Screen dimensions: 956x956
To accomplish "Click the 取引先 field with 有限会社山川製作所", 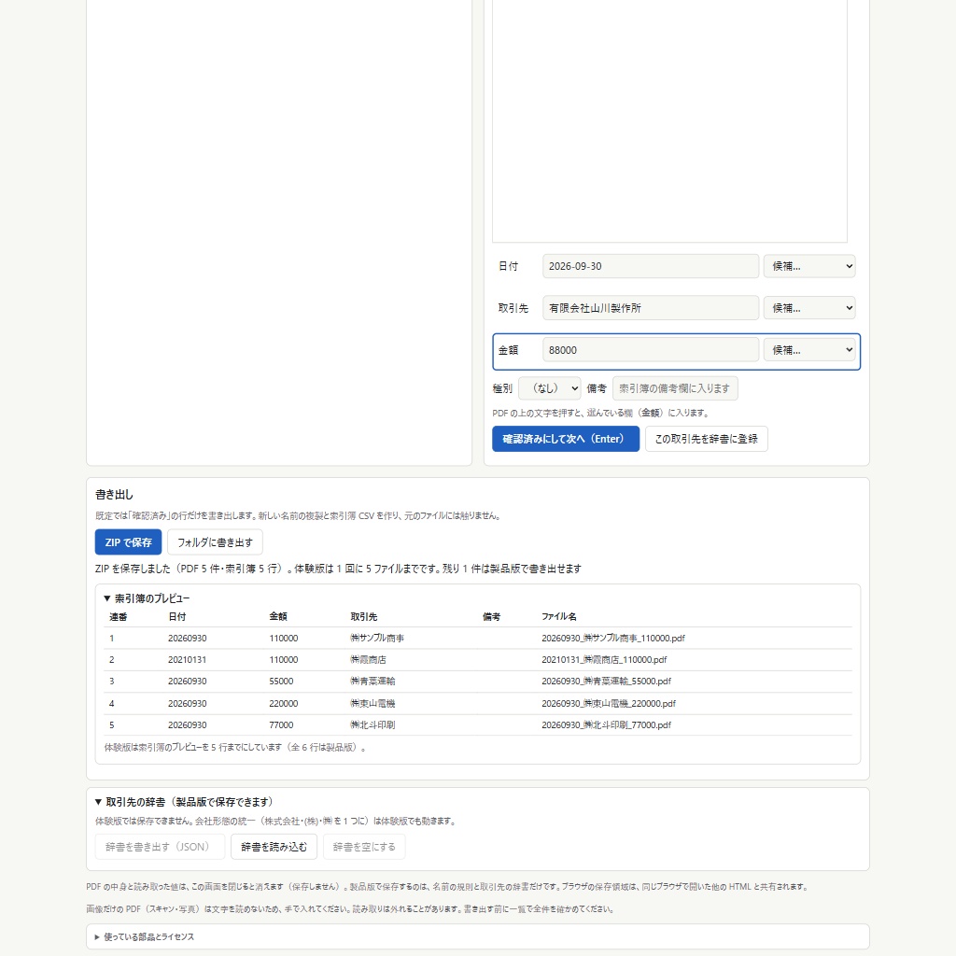I will coord(650,308).
